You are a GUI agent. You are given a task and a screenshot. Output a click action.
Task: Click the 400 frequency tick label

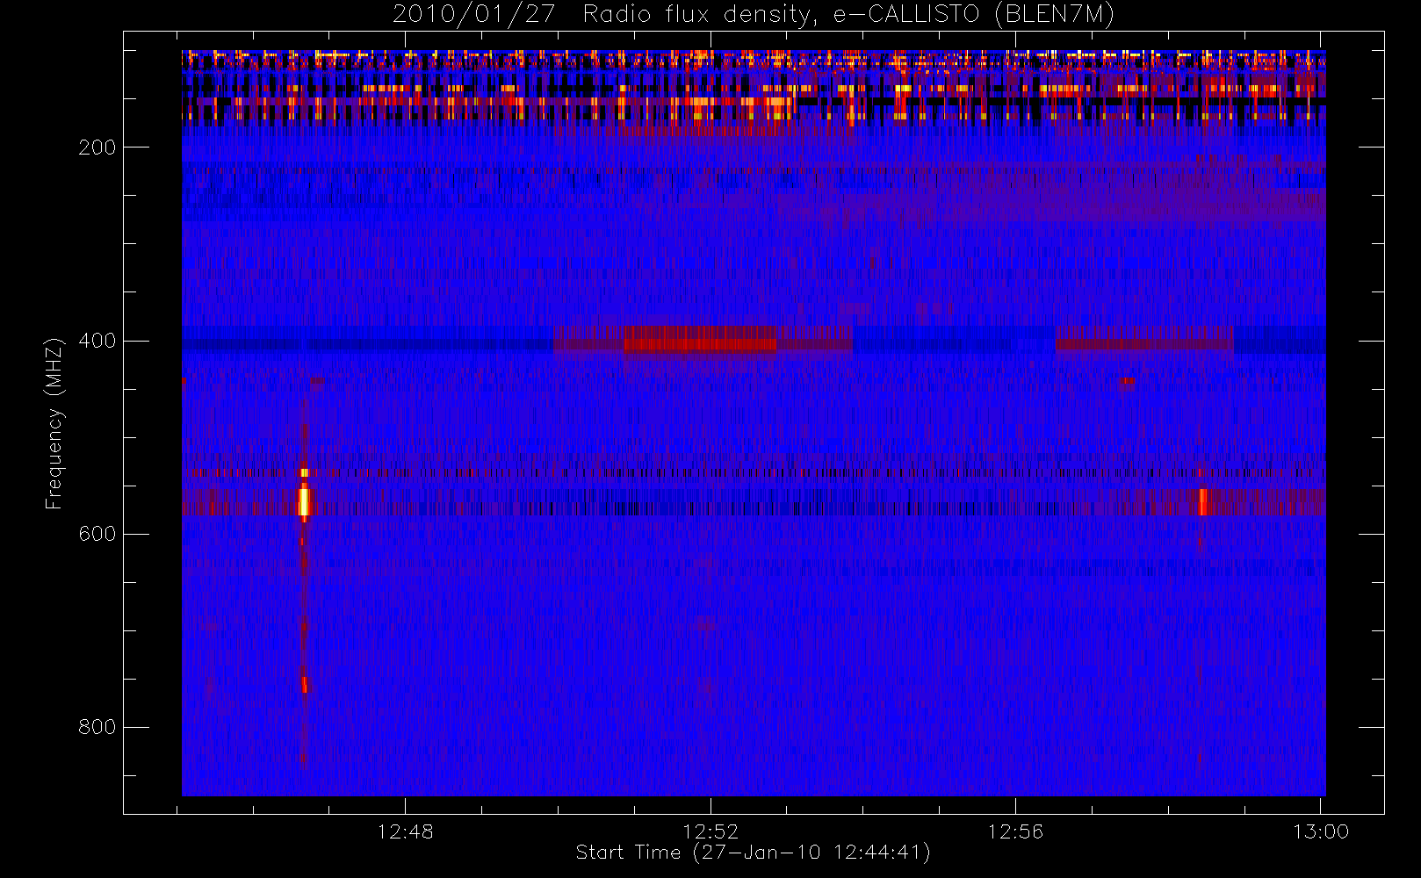point(97,341)
